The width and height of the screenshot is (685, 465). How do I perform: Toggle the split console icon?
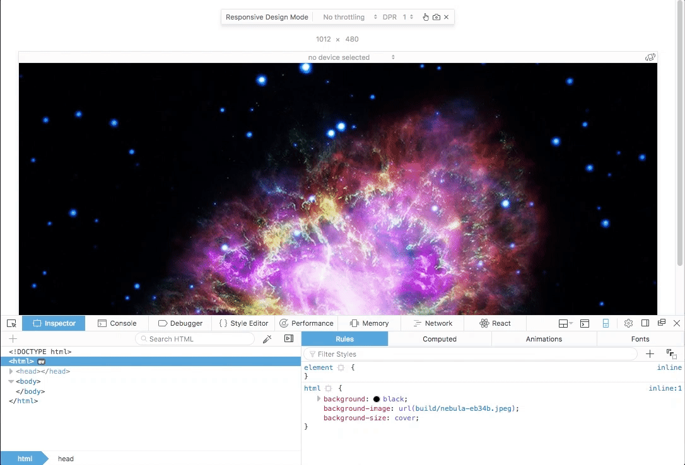pos(585,323)
